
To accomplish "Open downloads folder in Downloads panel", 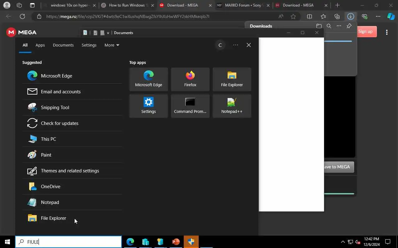I will click(x=319, y=26).
